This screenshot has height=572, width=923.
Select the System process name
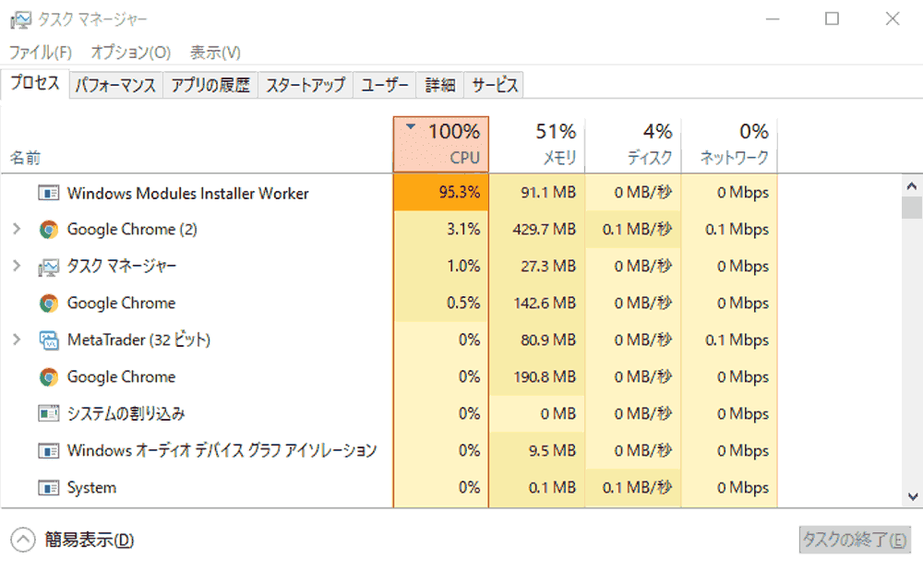pos(91,488)
